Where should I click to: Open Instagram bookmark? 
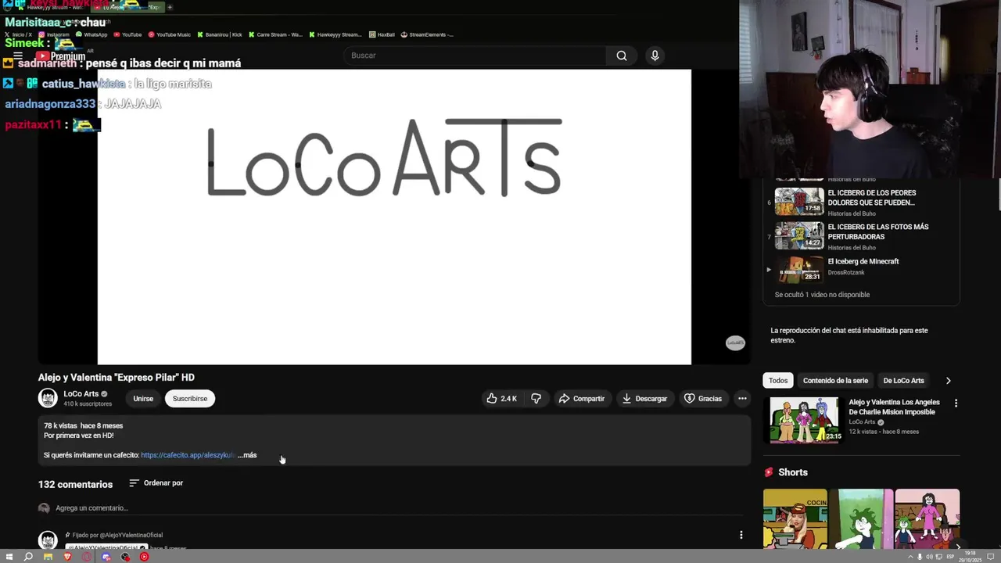coord(54,34)
